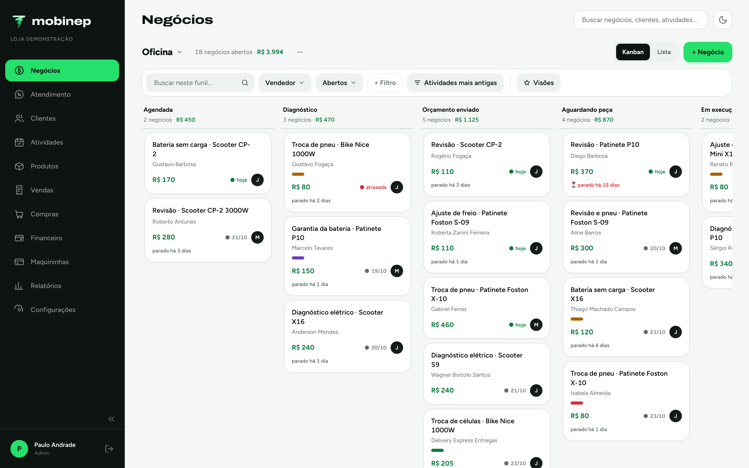Screen dimensions: 749x468
Task: Open the Bateria sem carga Scooter CP-2 card
Action: tap(208, 163)
